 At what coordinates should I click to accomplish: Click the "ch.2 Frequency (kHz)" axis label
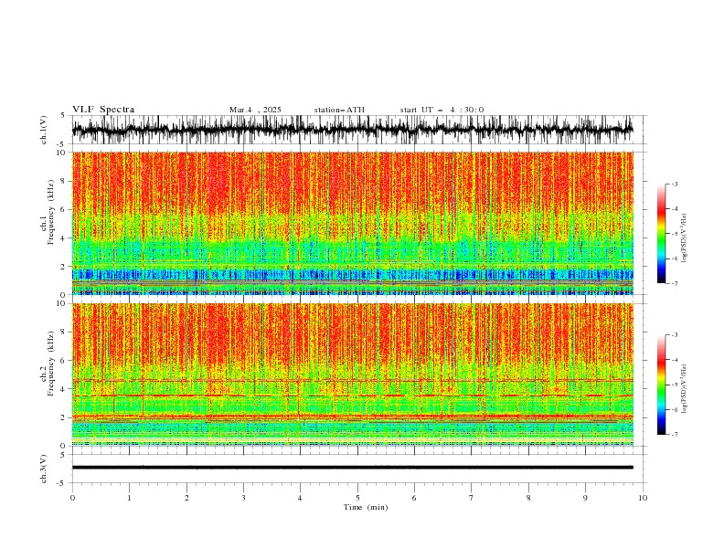coord(48,363)
